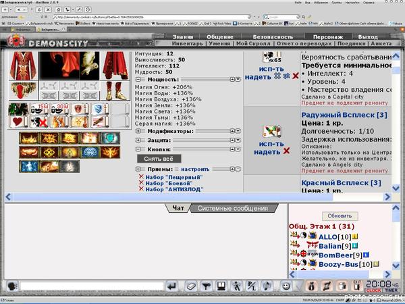The image size is (405, 304).
Task: Collapse the Мощность section
Action: 138,79
